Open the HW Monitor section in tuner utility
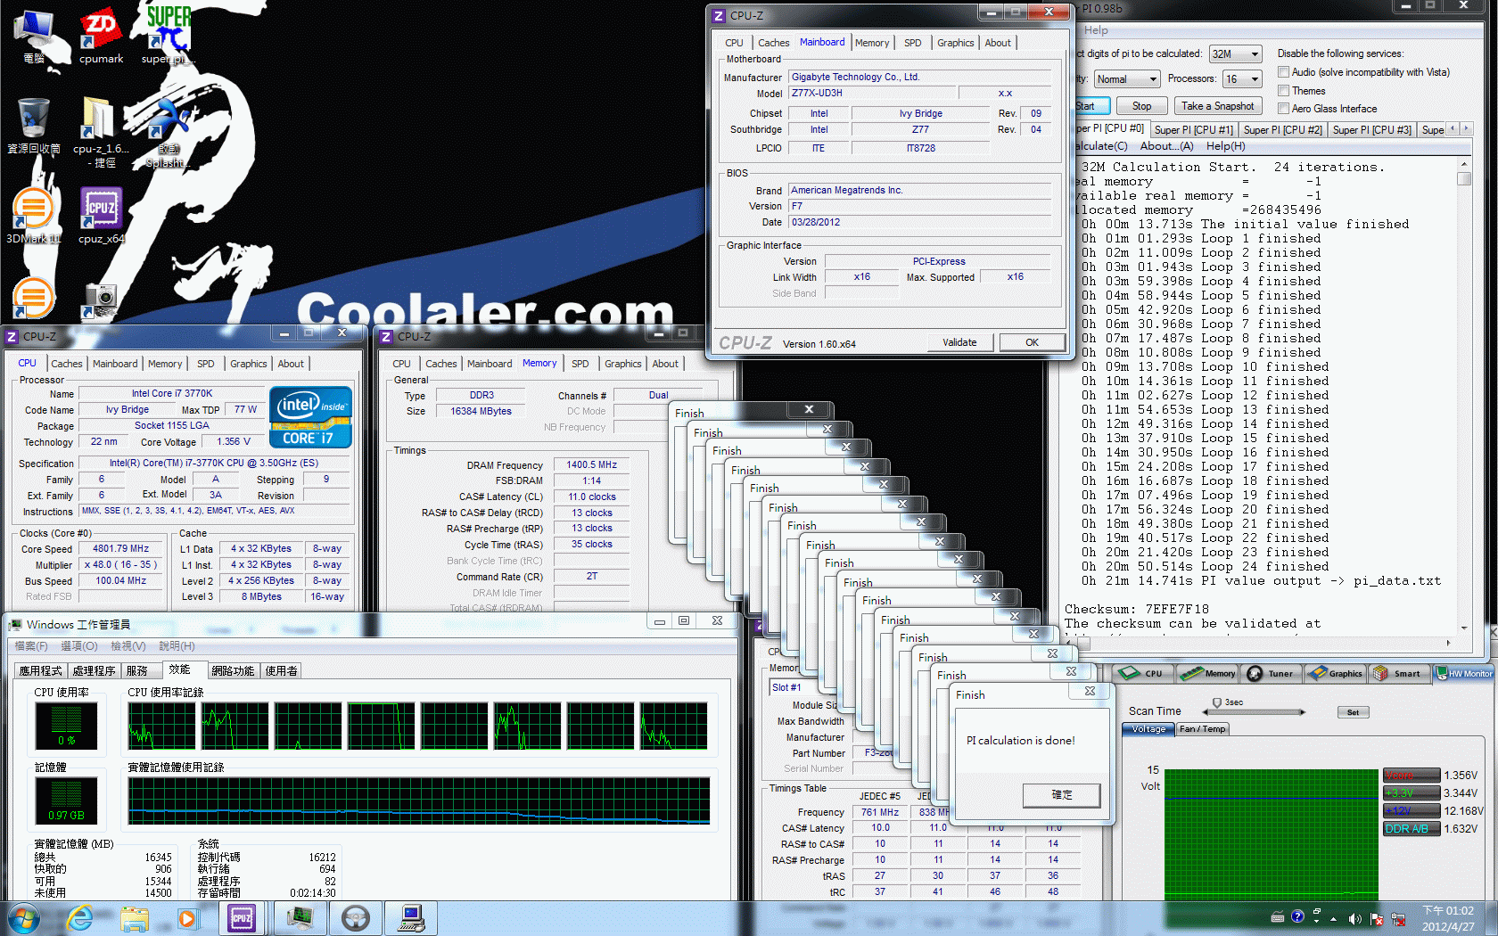The image size is (1498, 936). (1464, 673)
